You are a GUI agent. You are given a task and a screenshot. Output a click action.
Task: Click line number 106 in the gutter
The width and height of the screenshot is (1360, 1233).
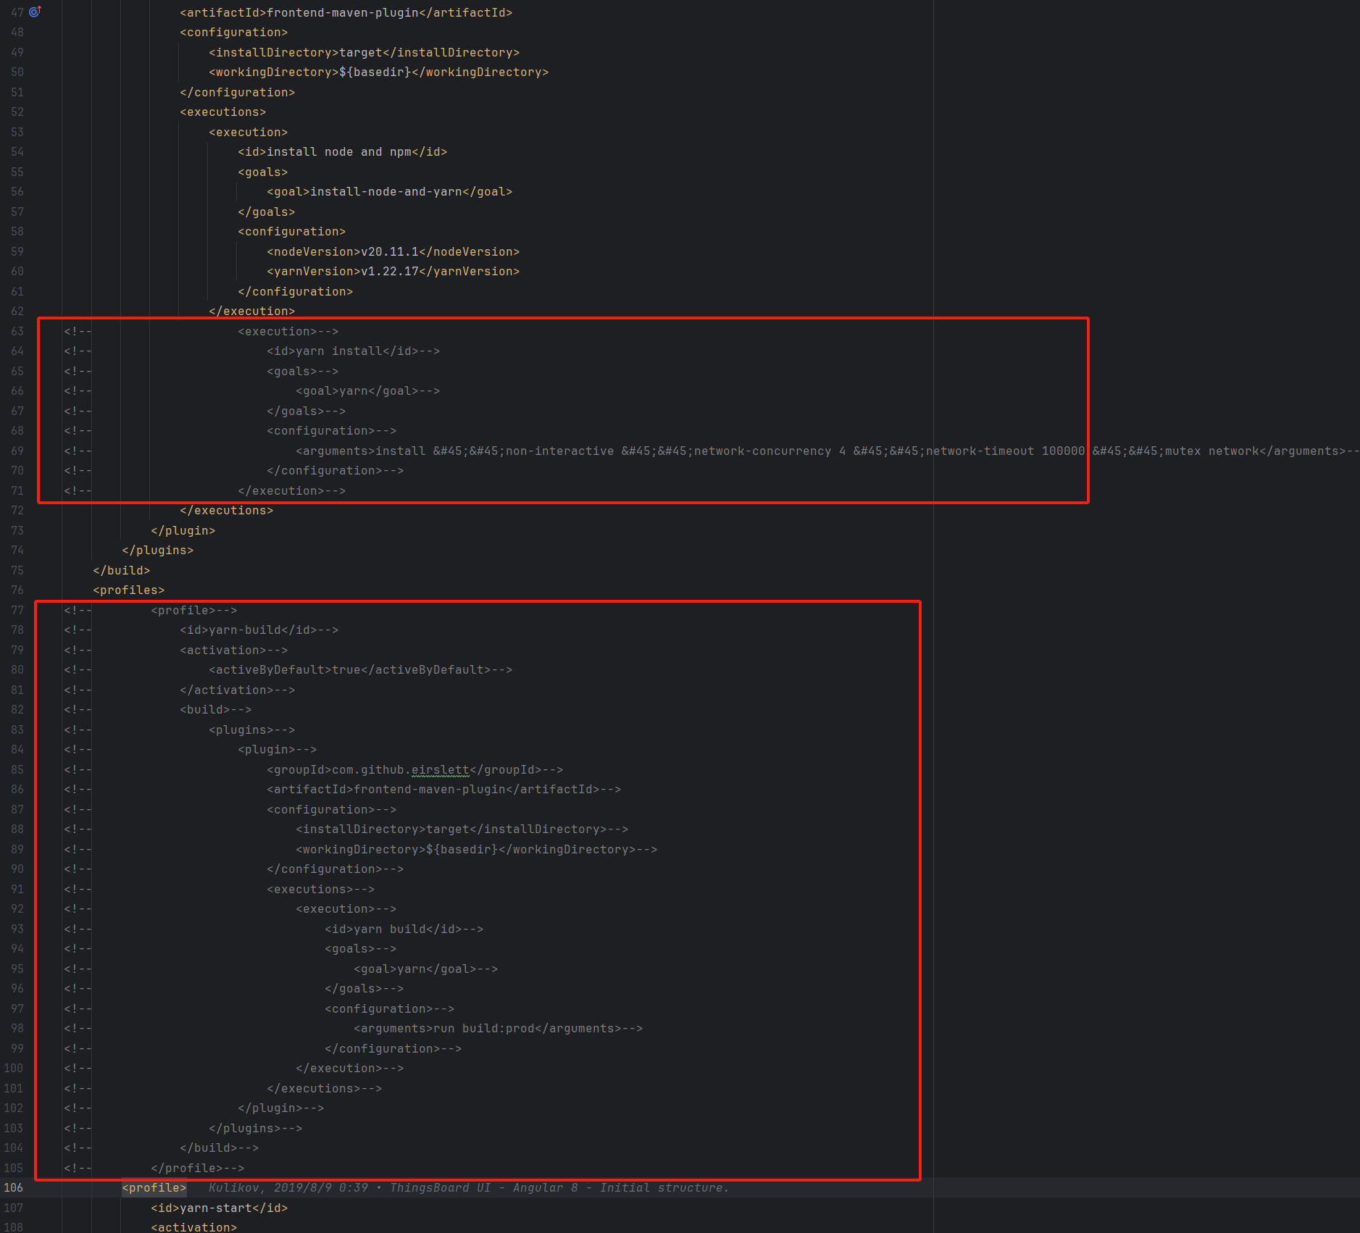[14, 1187]
